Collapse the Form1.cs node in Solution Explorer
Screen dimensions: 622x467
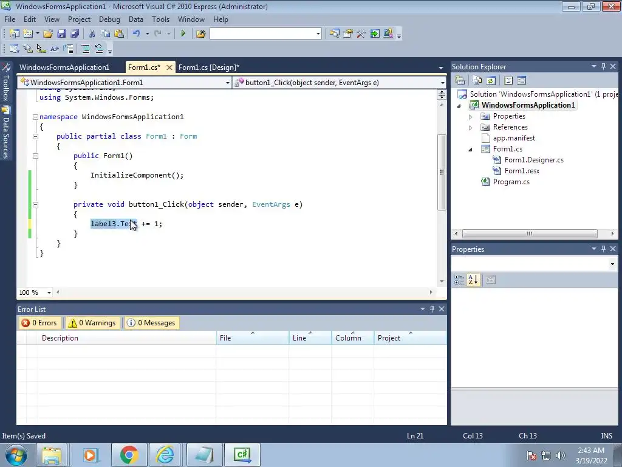pyautogui.click(x=471, y=150)
